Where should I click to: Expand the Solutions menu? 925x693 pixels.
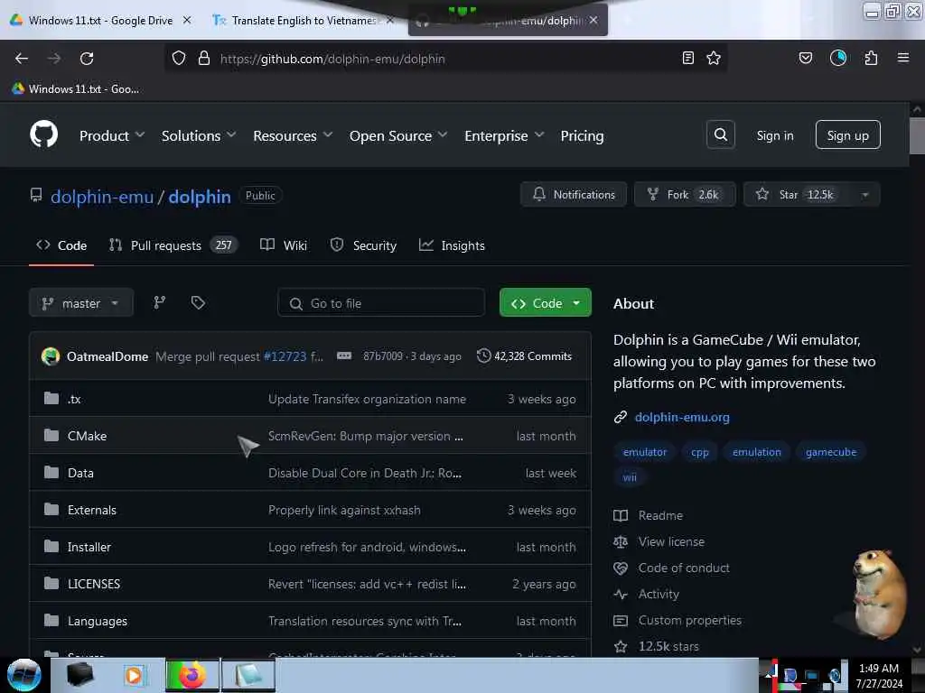coord(198,135)
